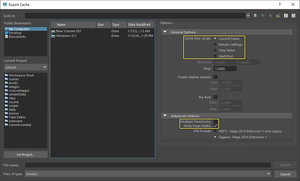300x181 pixels.
Task: Choose HDF5 file format radio button
Action: [x=215, y=131]
